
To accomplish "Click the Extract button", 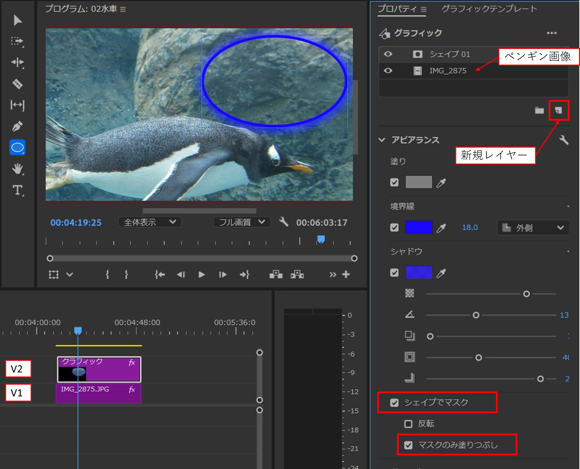I will point(297,274).
